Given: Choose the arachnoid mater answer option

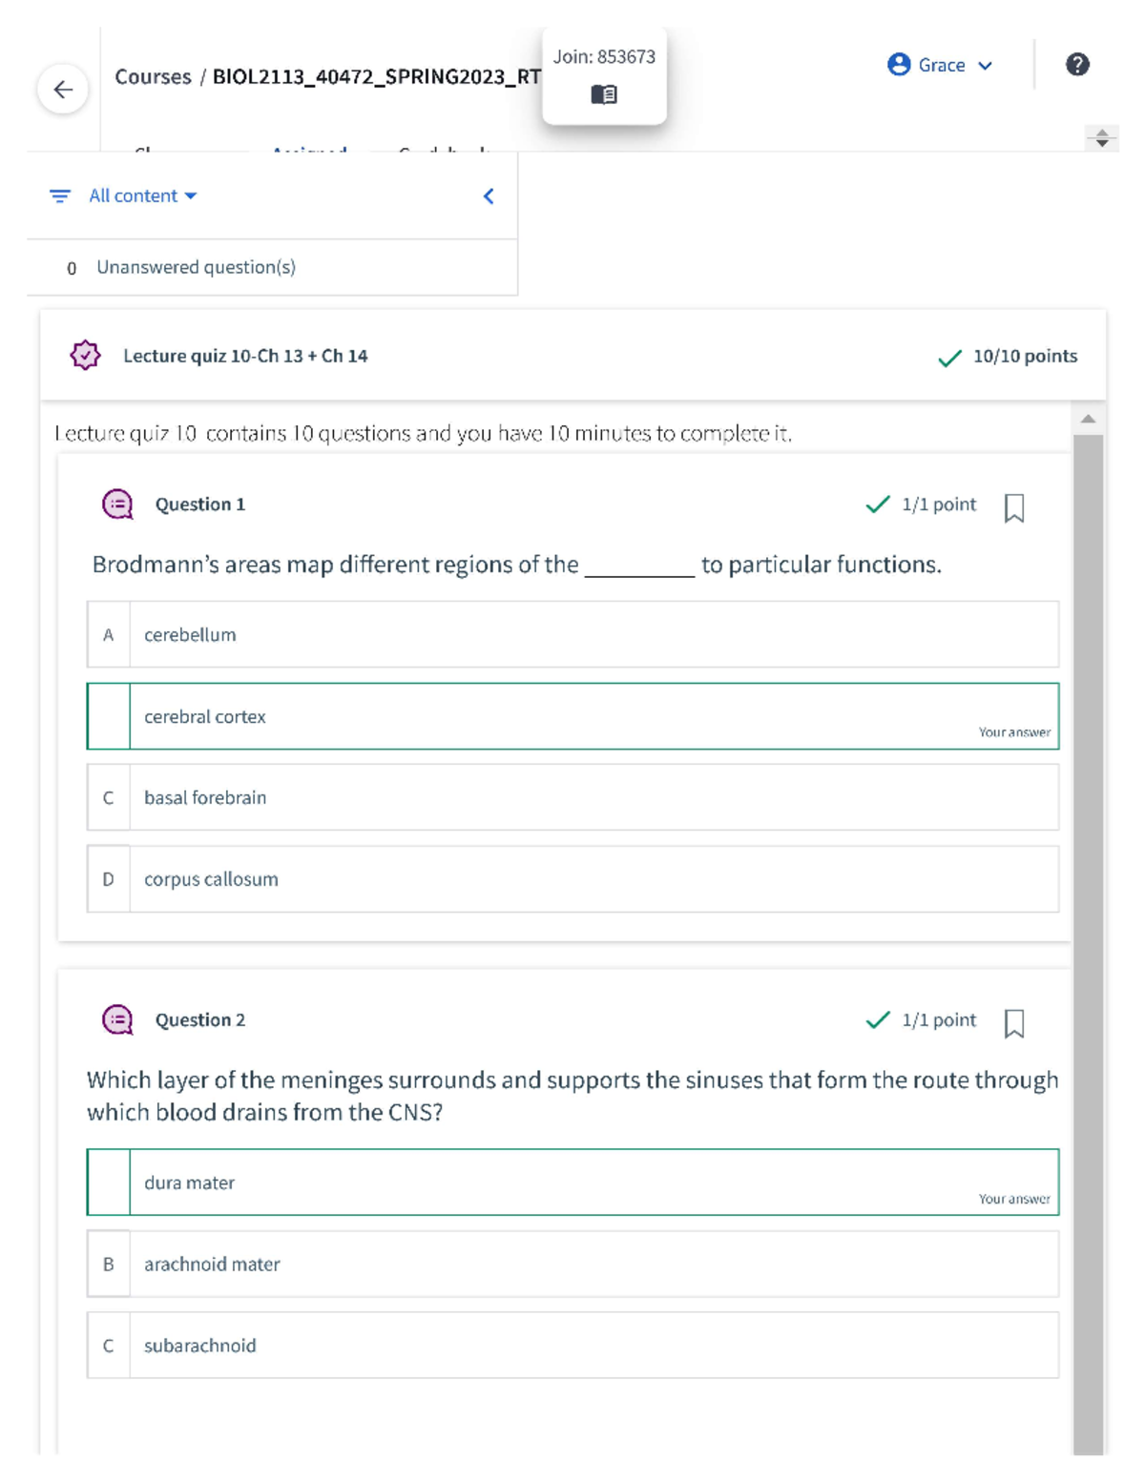Looking at the screenshot, I should point(572,1265).
